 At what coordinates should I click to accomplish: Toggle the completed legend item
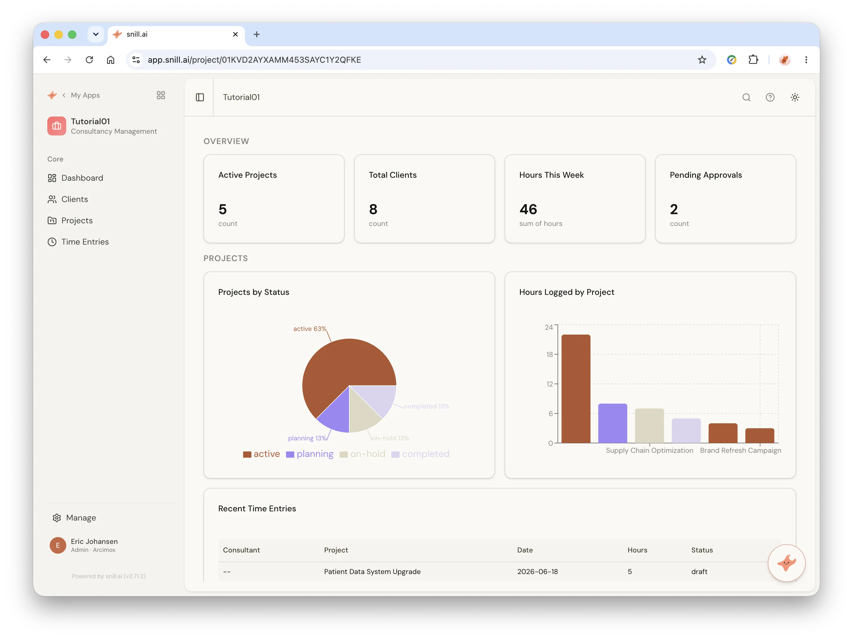[420, 454]
